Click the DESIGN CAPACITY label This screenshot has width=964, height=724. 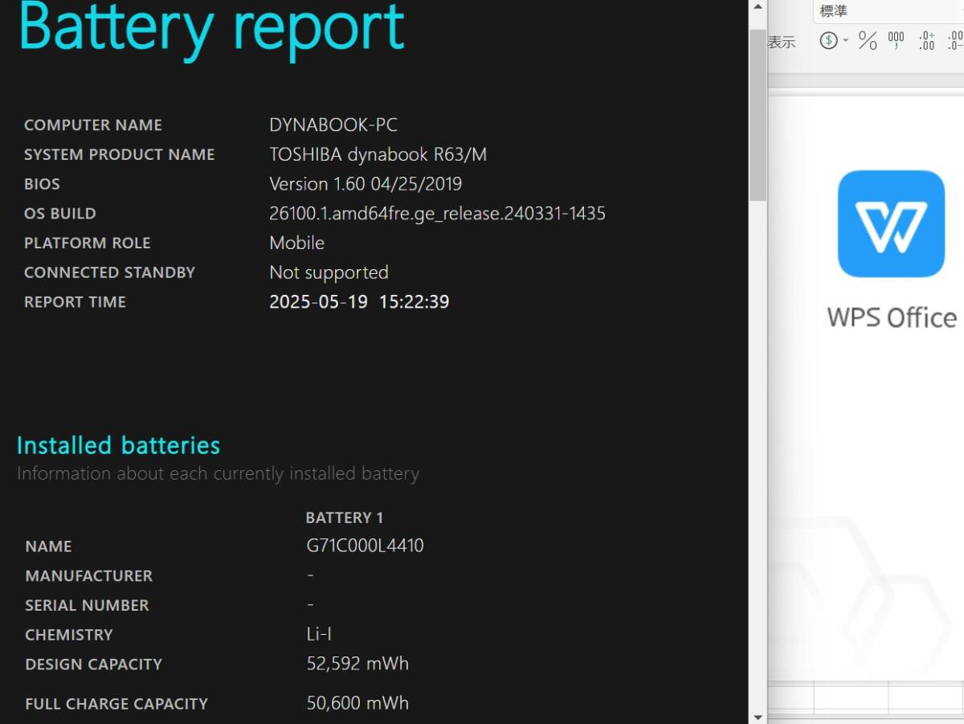coord(94,665)
